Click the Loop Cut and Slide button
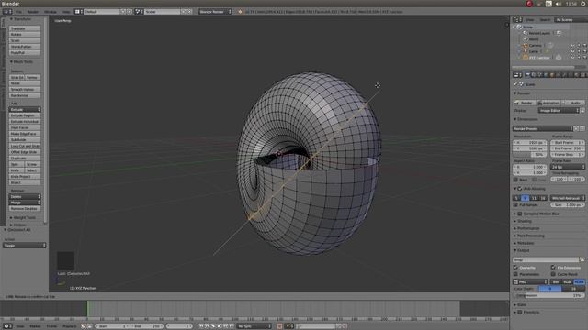The image size is (588, 330). click(x=25, y=146)
